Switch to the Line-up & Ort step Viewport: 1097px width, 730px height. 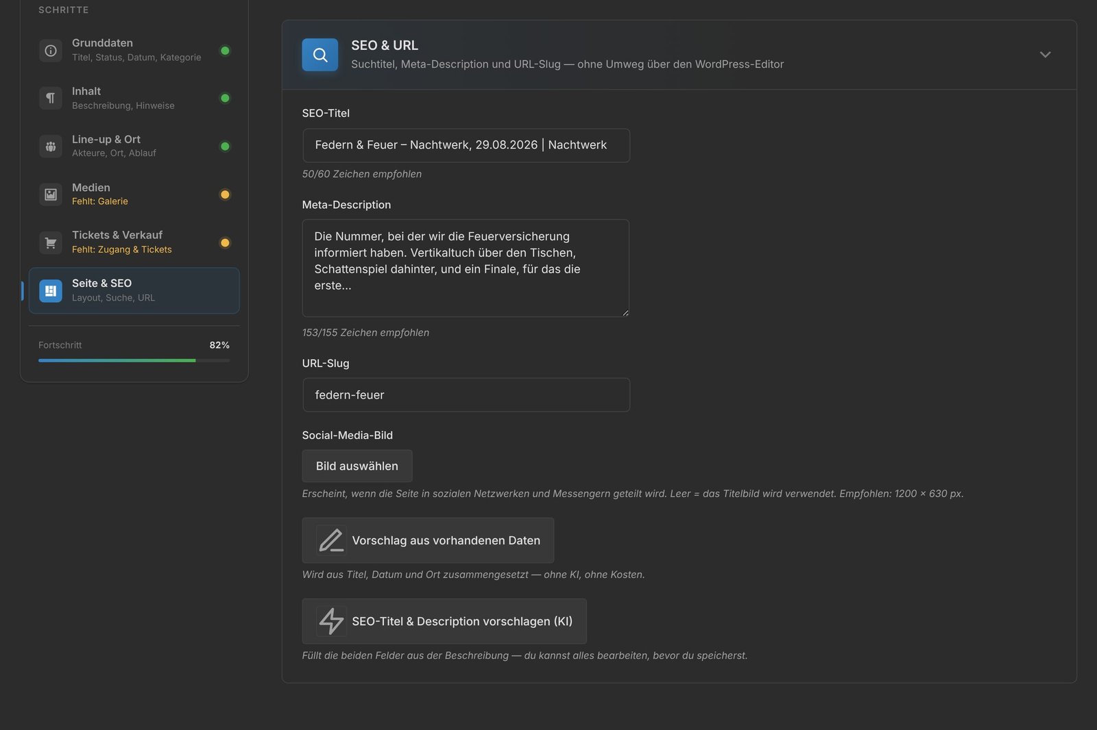(x=134, y=146)
